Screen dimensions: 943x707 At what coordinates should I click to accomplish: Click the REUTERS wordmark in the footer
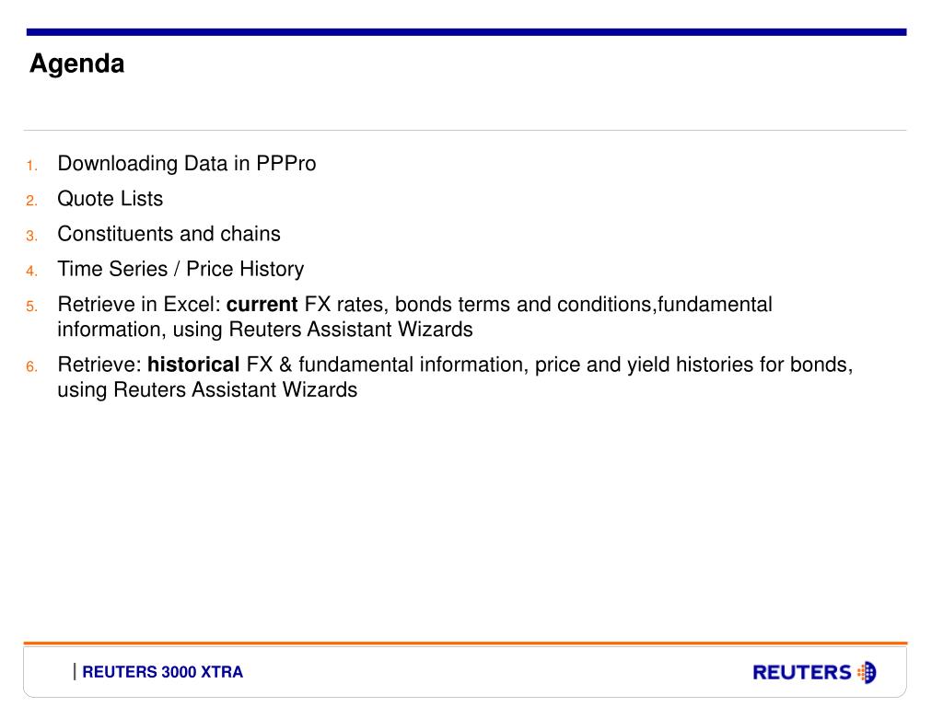(802, 672)
